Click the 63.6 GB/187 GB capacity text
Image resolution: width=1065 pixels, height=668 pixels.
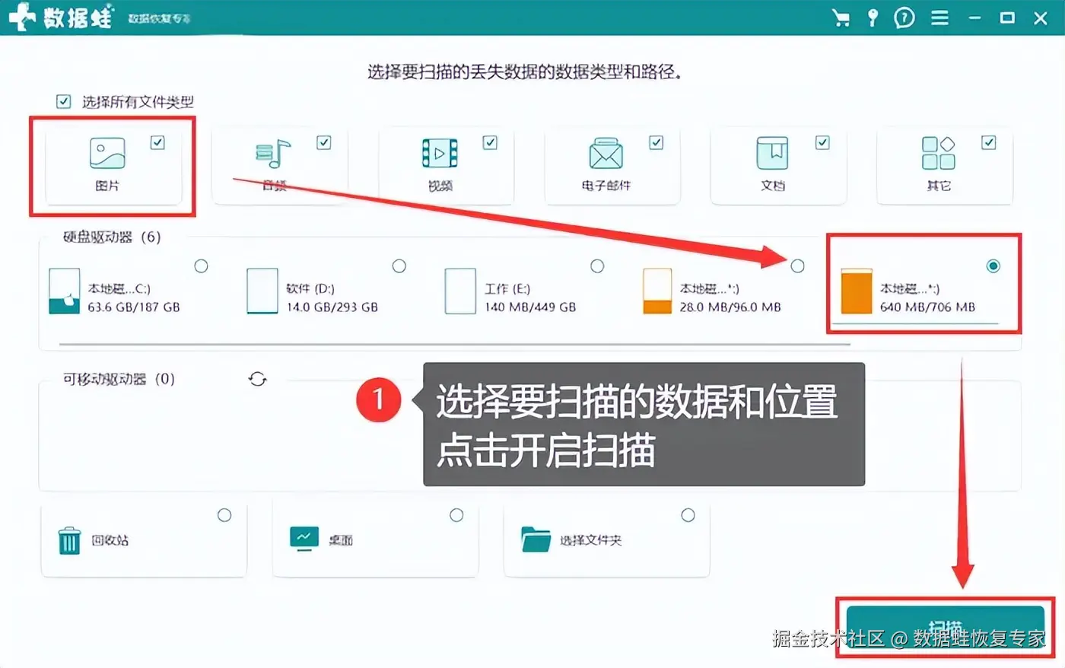(x=134, y=307)
